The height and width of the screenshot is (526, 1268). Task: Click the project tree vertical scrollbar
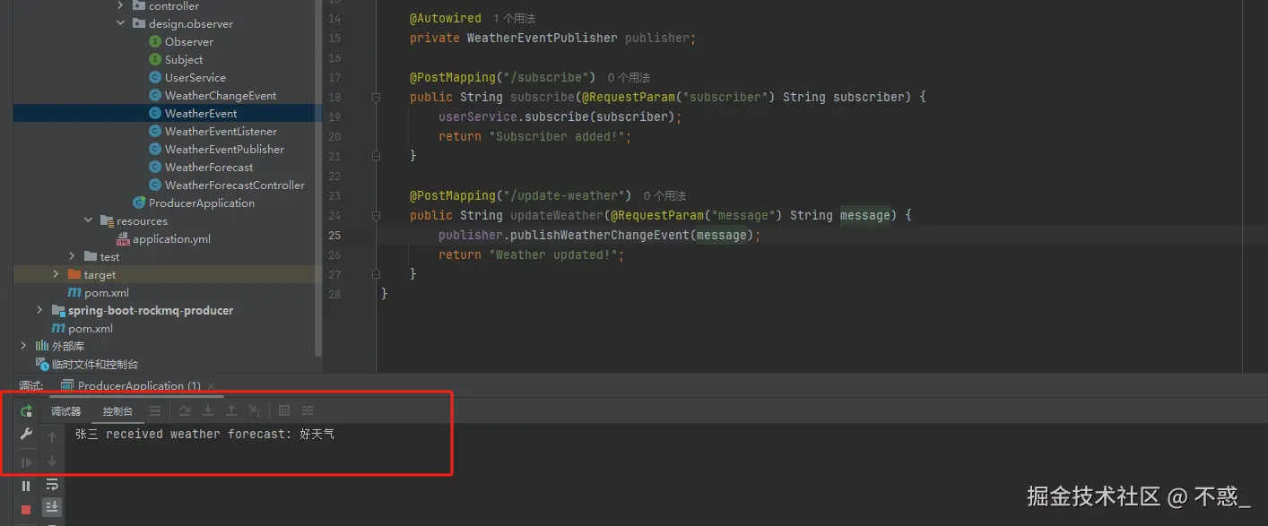318,179
